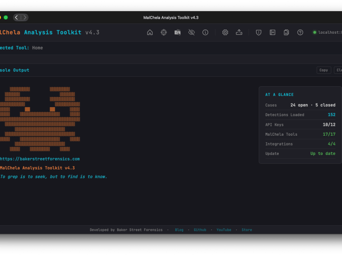Click the 'Cases' row label

click(271, 105)
